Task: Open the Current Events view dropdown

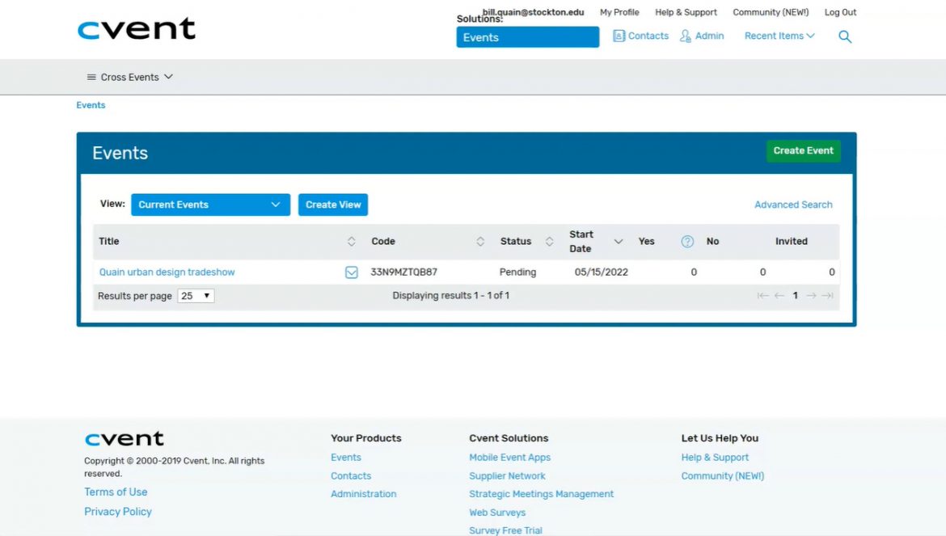Action: tap(210, 205)
